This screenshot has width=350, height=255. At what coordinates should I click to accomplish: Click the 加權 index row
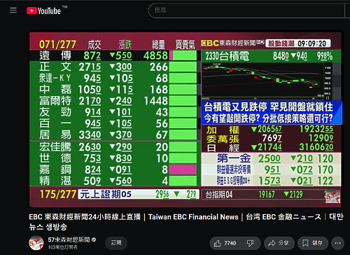[x=271, y=129]
